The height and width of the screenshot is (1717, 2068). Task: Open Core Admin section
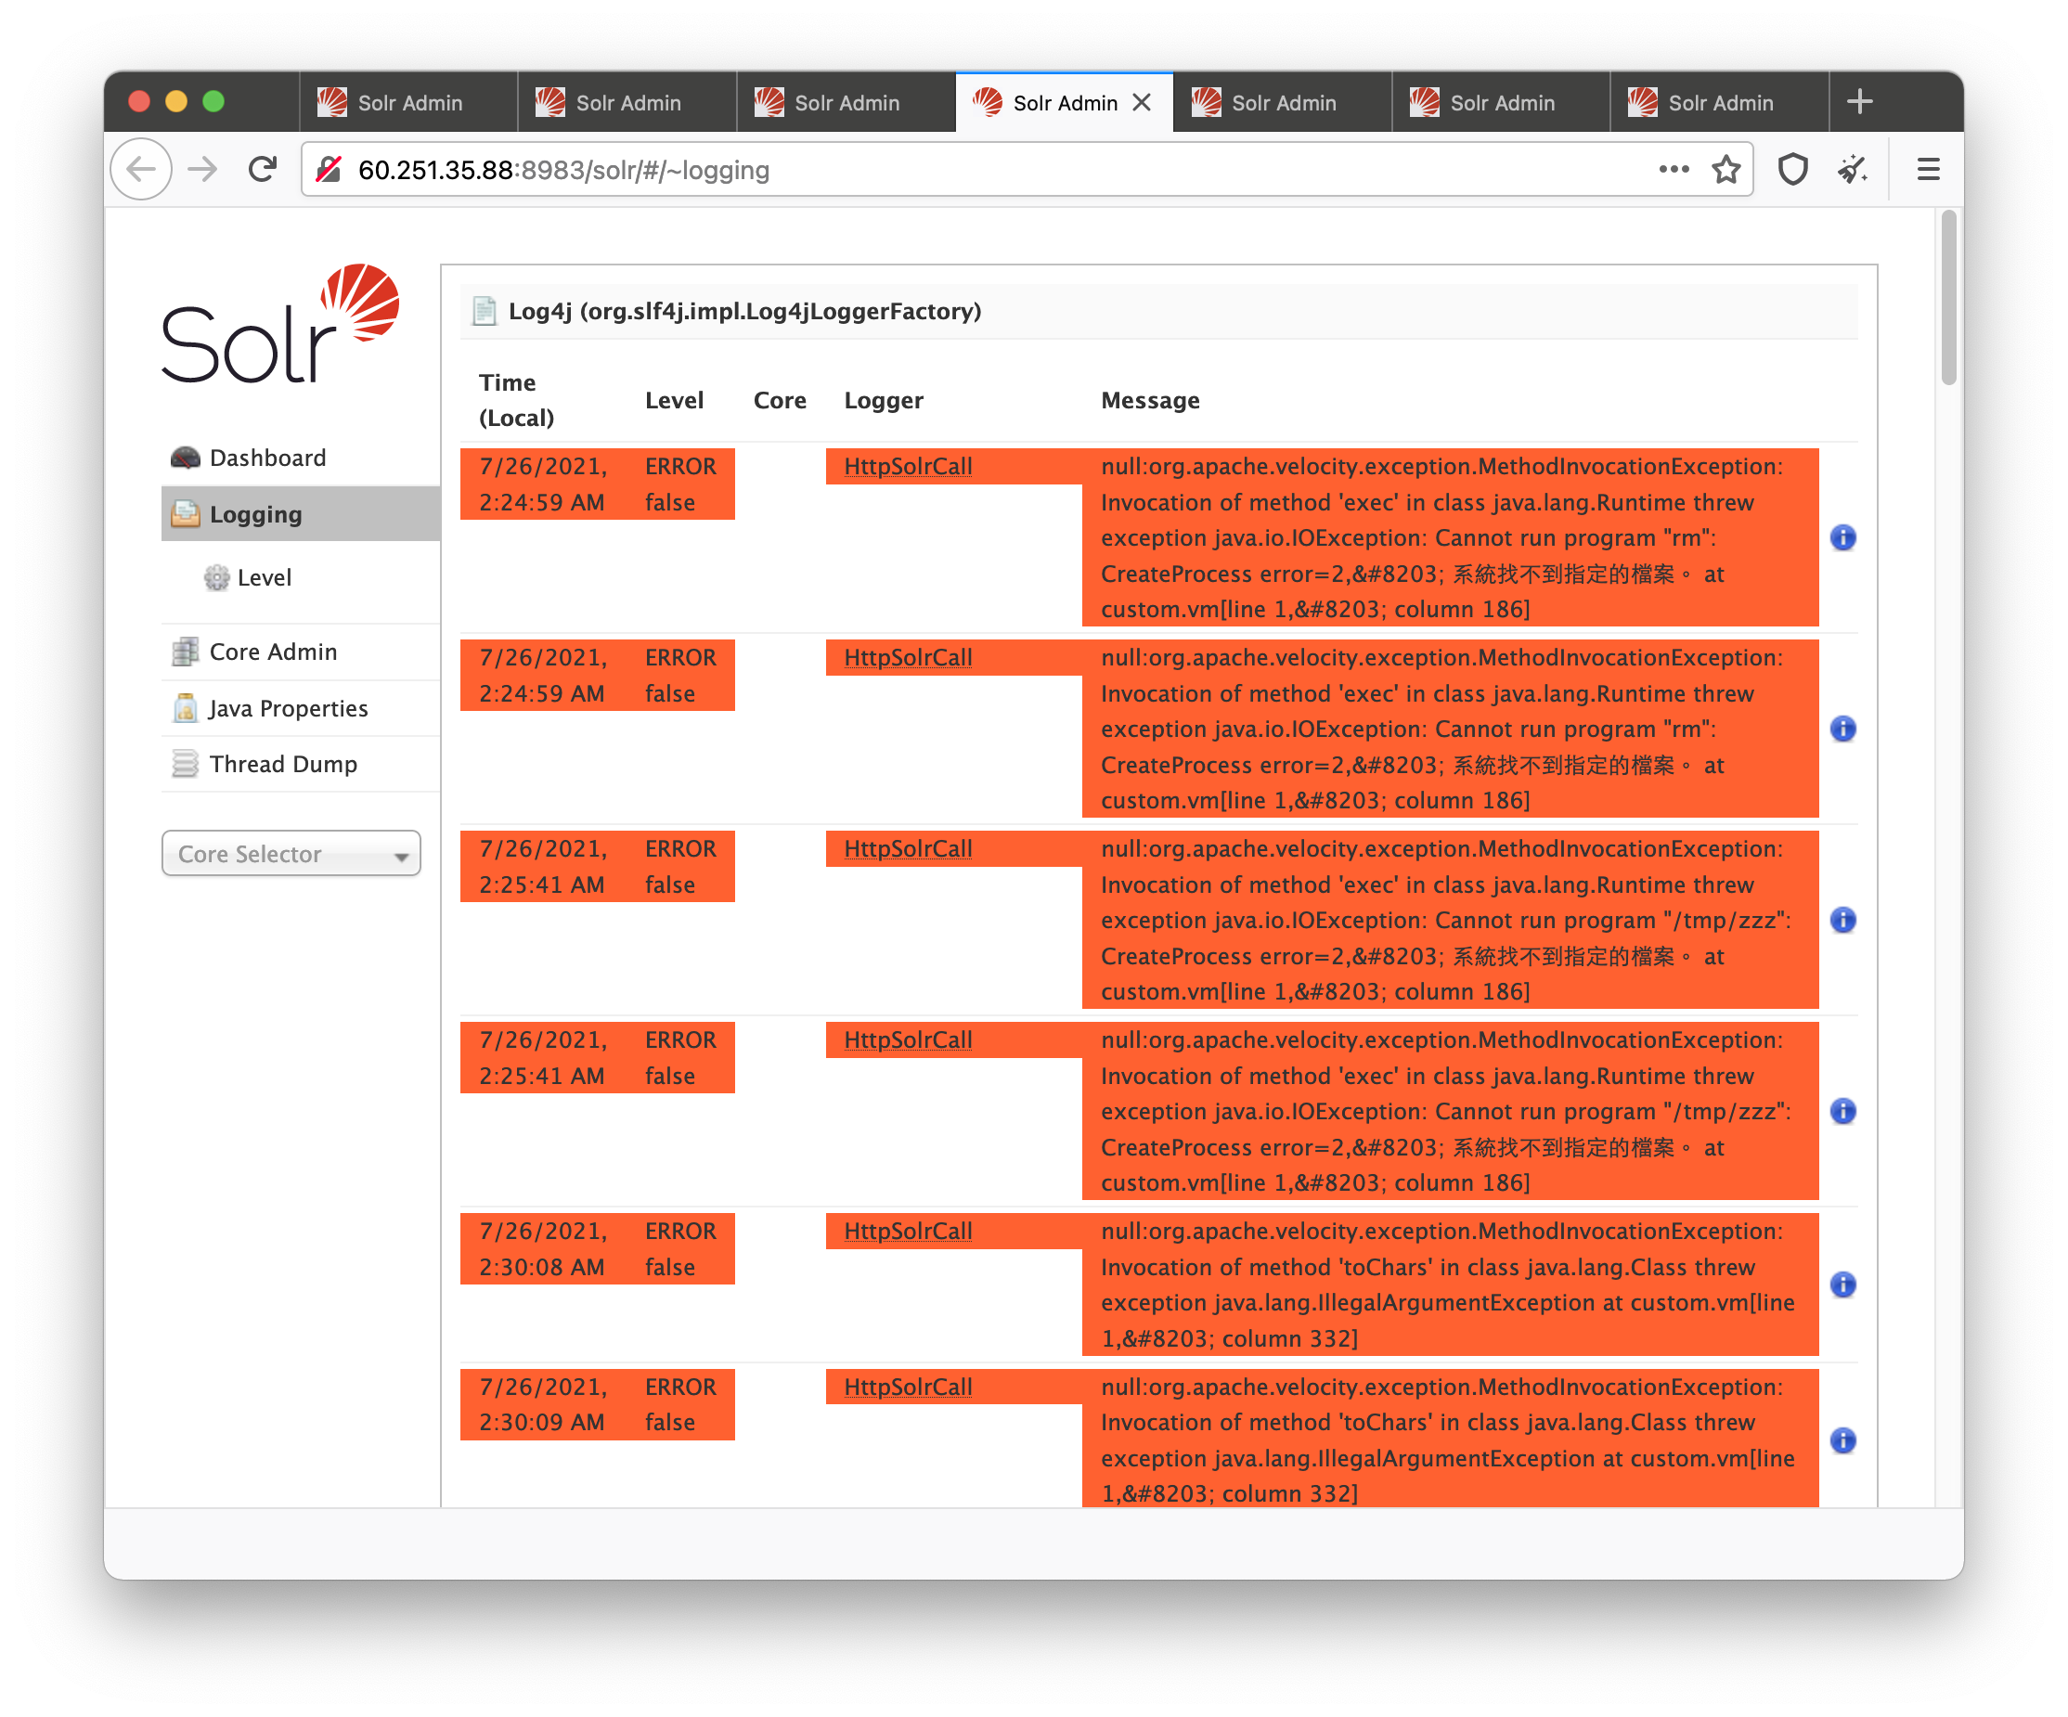[x=273, y=652]
